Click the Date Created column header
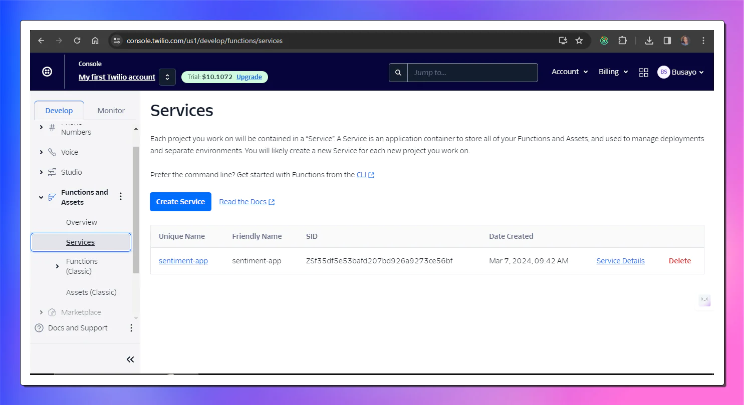Viewport: 744px width, 405px height. point(511,236)
